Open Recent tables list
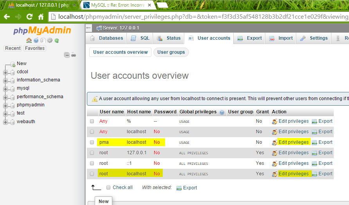349x205 pixels. coord(13,48)
